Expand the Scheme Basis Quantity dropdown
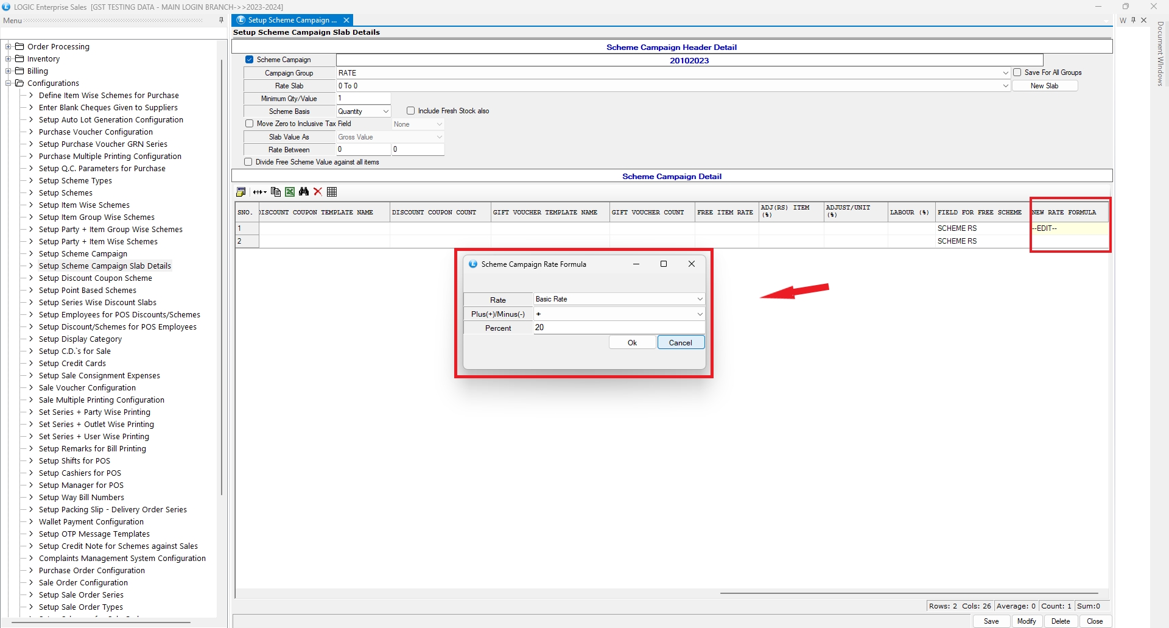This screenshot has width=1169, height=628. click(385, 111)
